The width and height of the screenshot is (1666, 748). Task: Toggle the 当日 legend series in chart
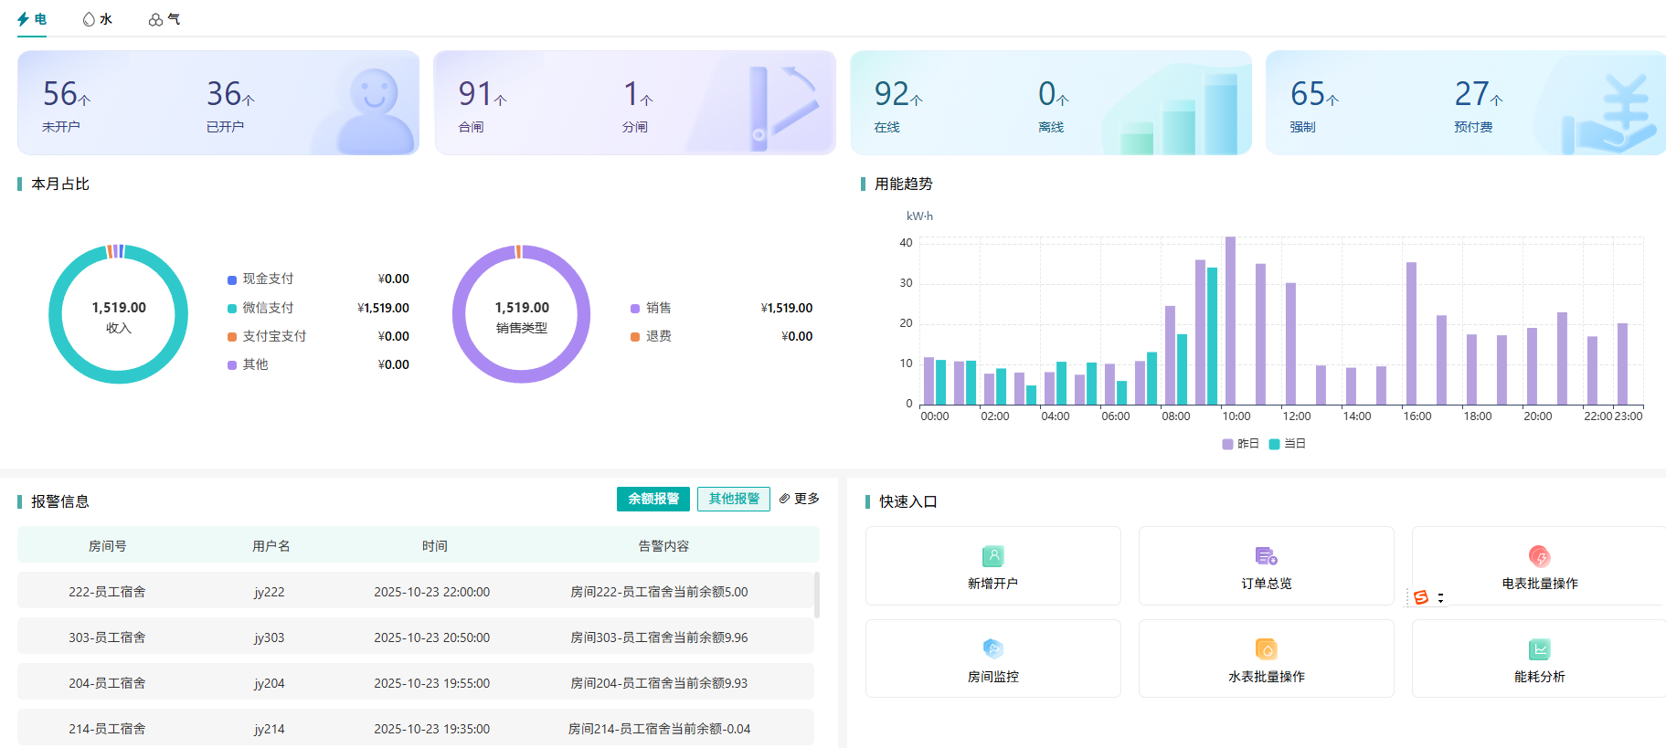[1287, 444]
